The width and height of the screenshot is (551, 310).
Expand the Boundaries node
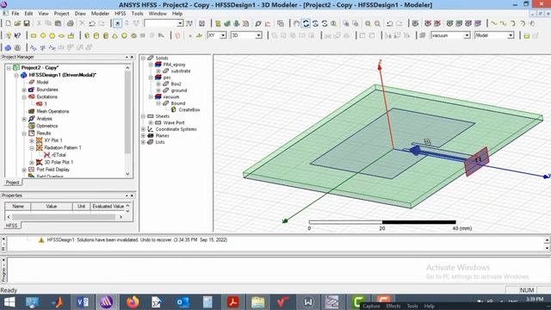pos(24,90)
